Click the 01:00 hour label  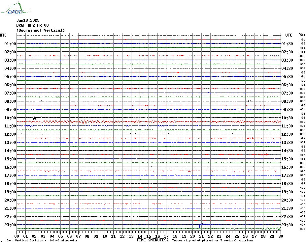tap(10, 43)
